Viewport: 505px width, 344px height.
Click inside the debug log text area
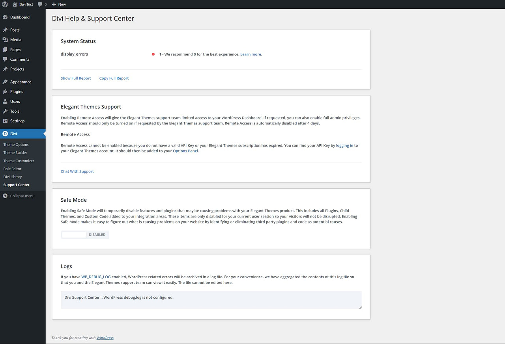click(x=211, y=300)
